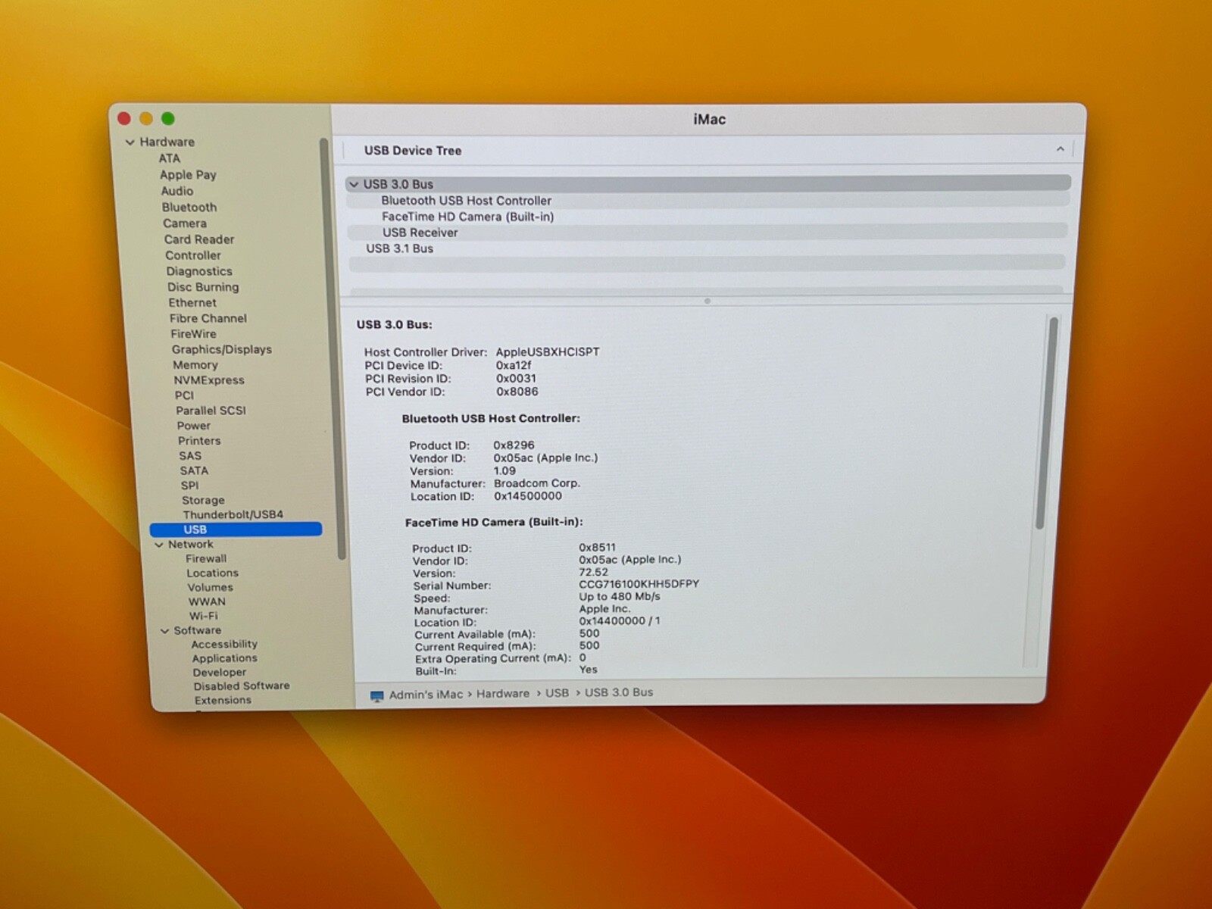The width and height of the screenshot is (1212, 909).
Task: Open Fibre Channel in the sidebar
Action: pos(208,318)
